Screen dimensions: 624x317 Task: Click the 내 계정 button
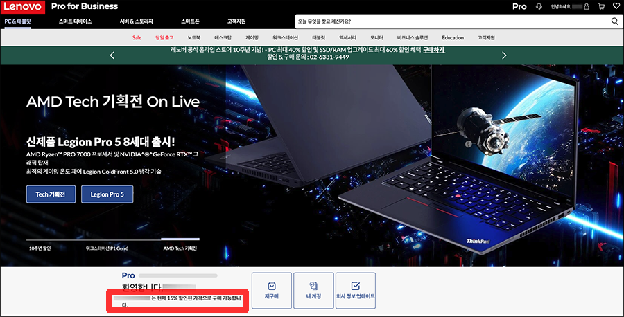pos(313,291)
